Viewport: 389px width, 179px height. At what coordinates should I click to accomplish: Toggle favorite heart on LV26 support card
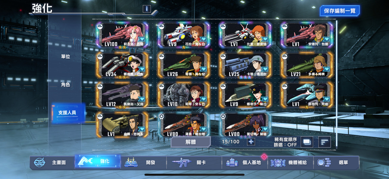(203, 69)
